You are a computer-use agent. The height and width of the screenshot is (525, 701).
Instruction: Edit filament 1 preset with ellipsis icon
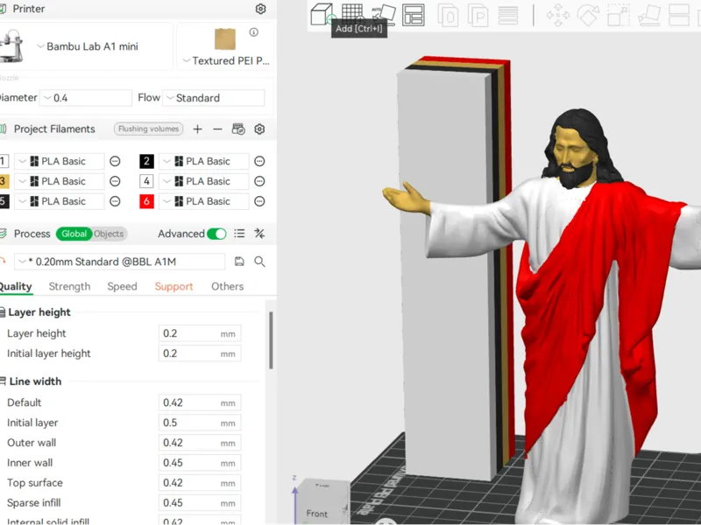coord(115,161)
